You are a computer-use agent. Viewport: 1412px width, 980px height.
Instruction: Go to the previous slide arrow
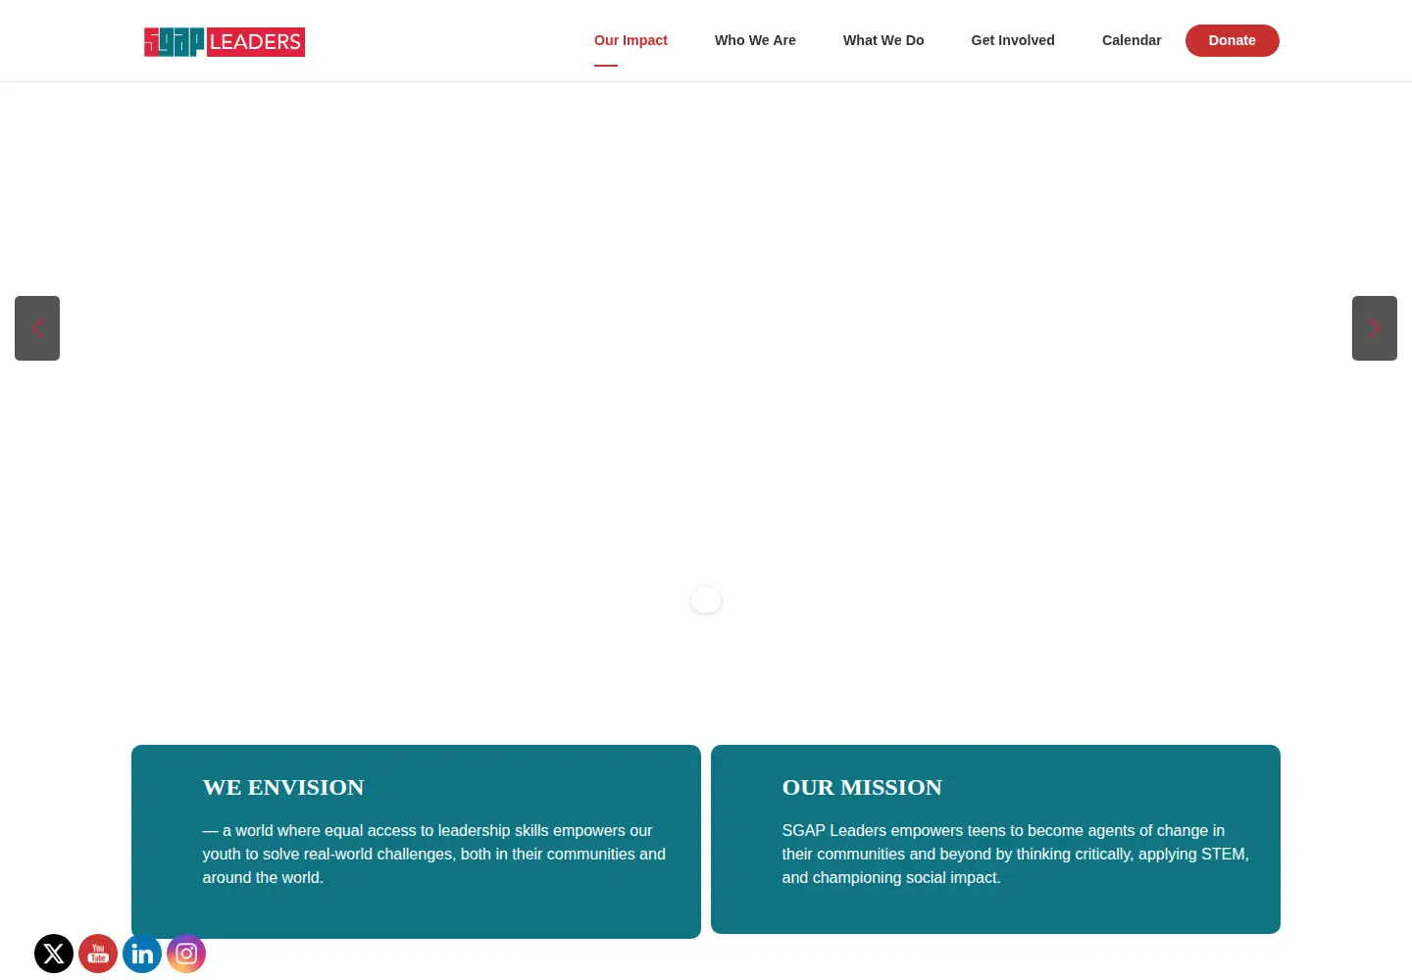pyautogui.click(x=37, y=328)
